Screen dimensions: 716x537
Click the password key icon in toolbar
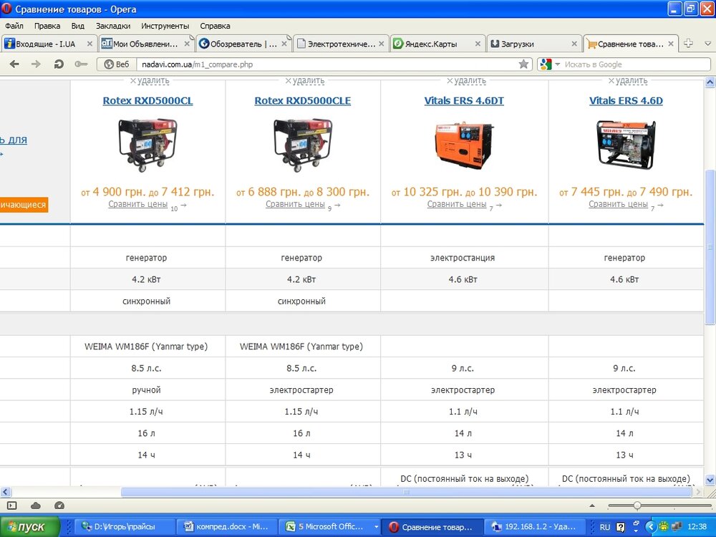tap(81, 64)
